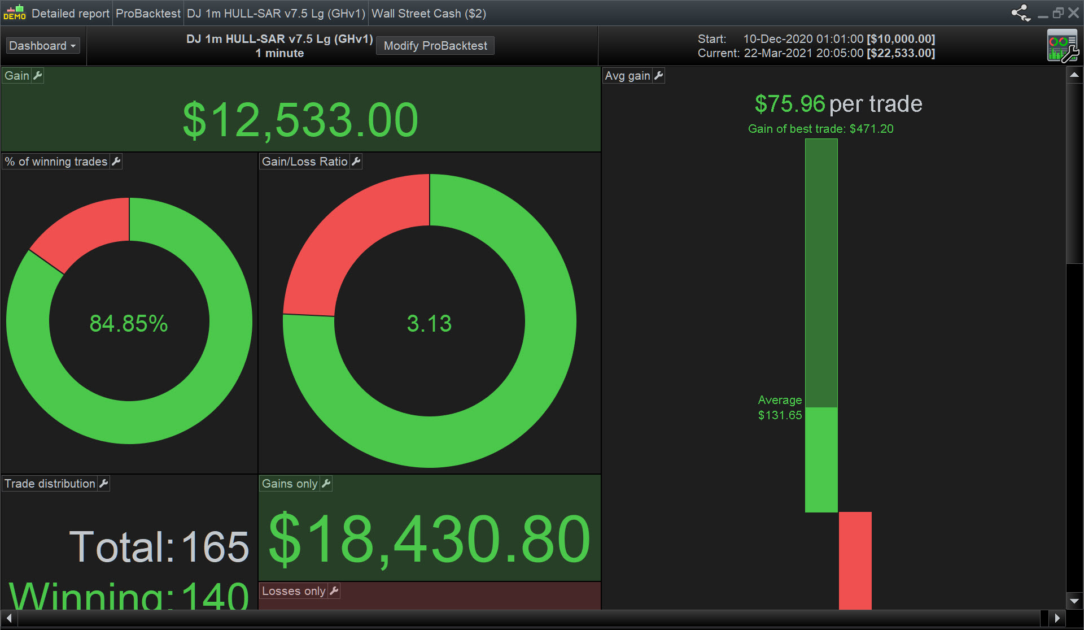1084x630 pixels.
Task: Open the Gains only wrench settings
Action: point(326,484)
